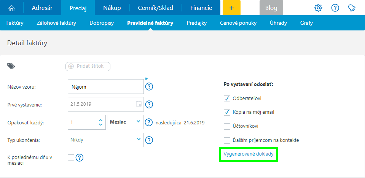This screenshot has width=365, height=178.
Task: Open the Vygenerované doklady link
Action: point(249,154)
